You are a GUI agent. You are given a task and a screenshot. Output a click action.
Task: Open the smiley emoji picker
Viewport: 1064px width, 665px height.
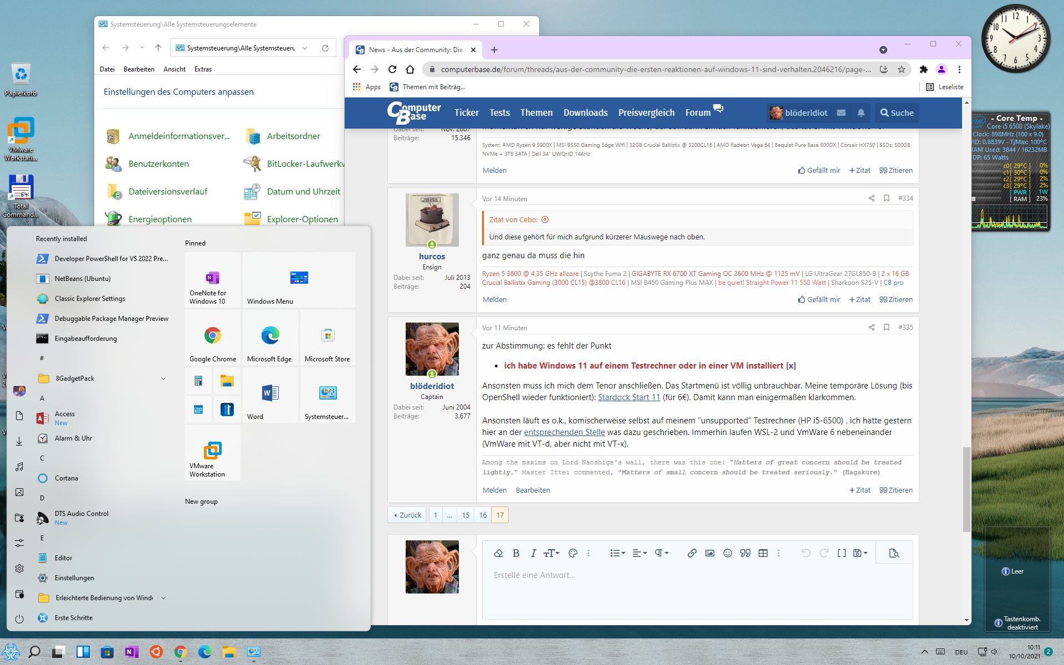coord(728,553)
